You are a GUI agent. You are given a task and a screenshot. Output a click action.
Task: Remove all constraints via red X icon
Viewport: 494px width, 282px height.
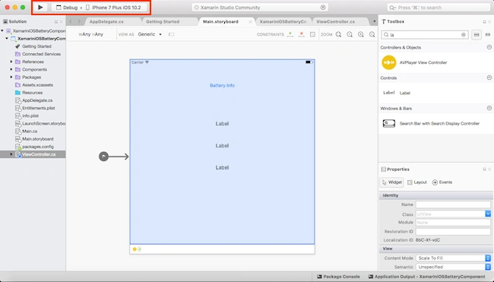[302, 34]
